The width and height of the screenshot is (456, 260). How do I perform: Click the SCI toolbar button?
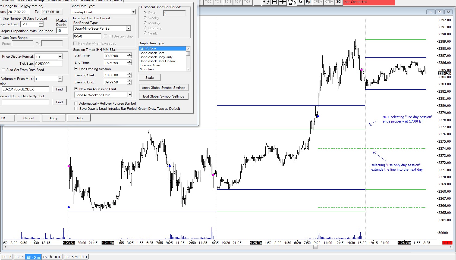(x=338, y=2)
